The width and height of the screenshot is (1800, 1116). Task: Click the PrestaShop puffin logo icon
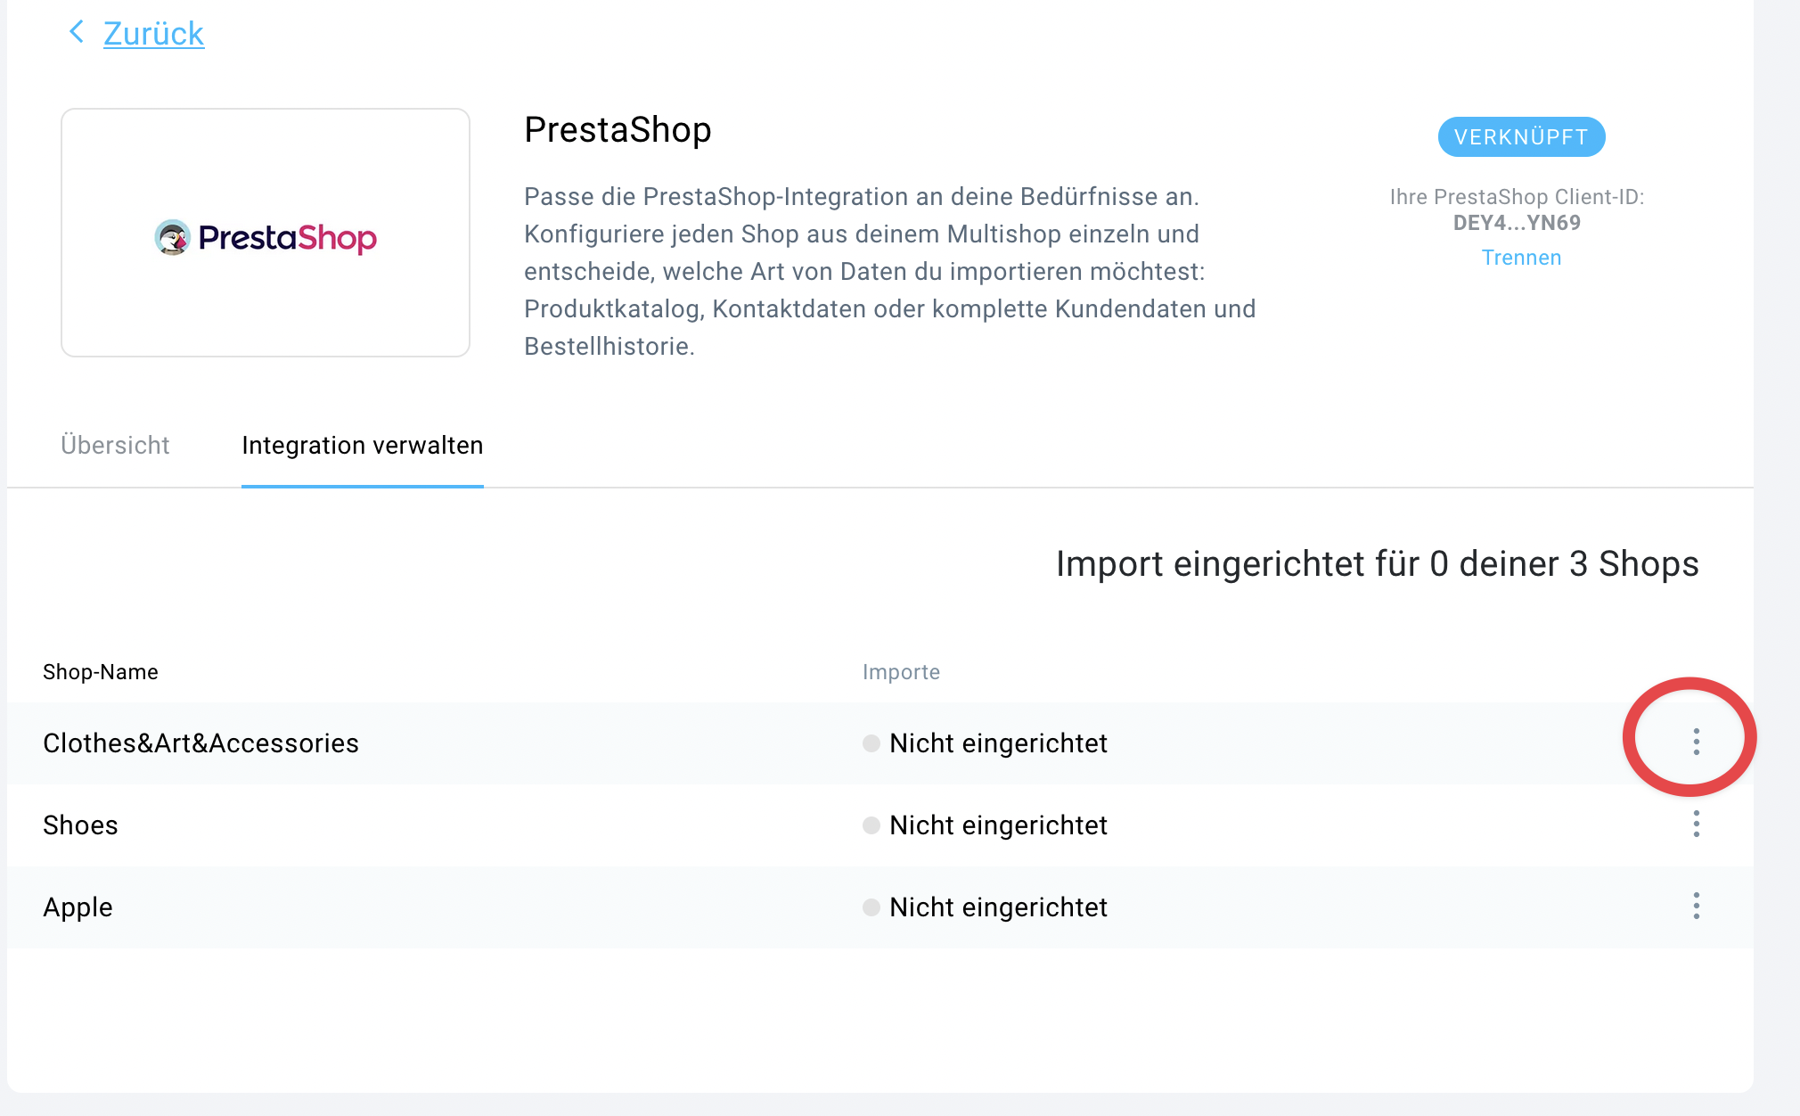[172, 237]
